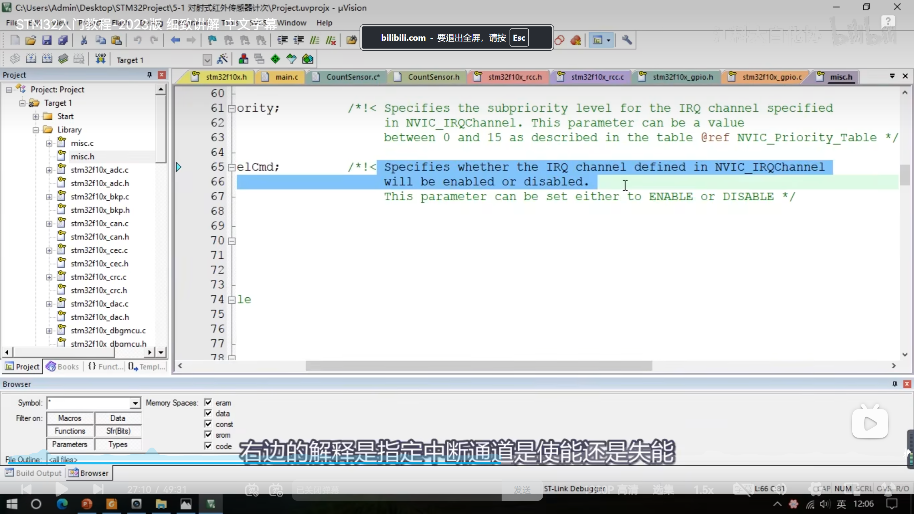
Task: Open the Help menu
Action: 324,23
